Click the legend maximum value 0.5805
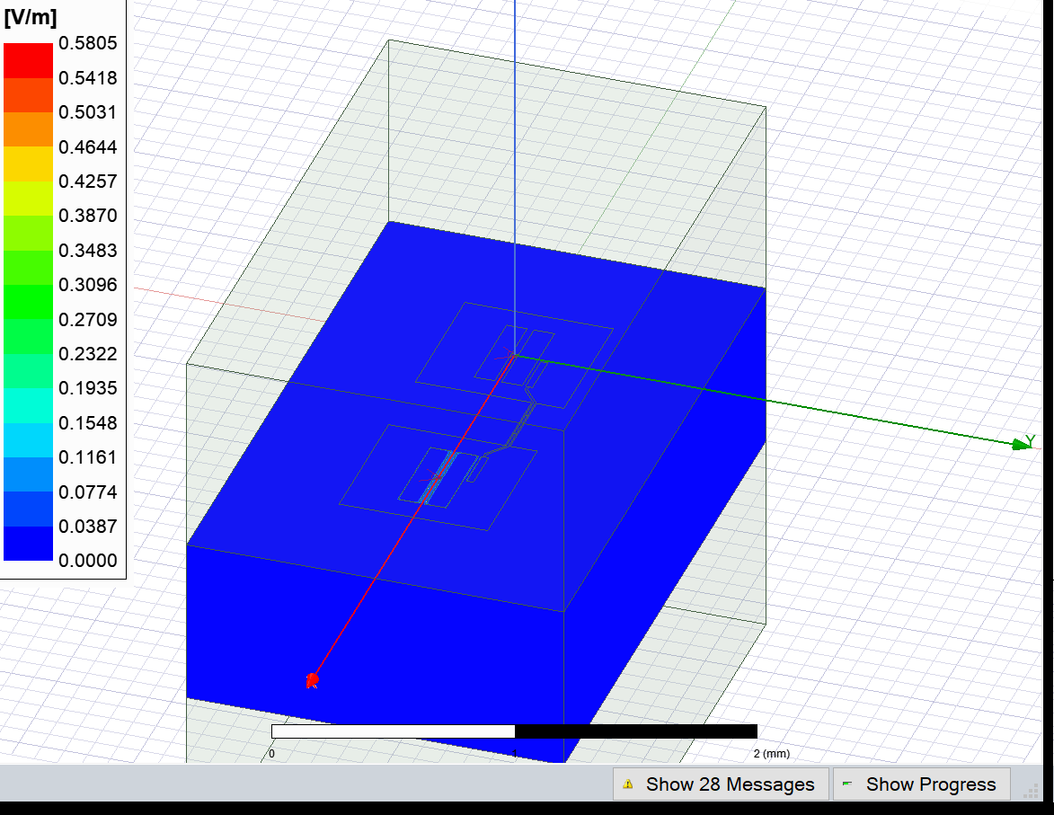Viewport: 1054px width, 815px height. coord(87,43)
